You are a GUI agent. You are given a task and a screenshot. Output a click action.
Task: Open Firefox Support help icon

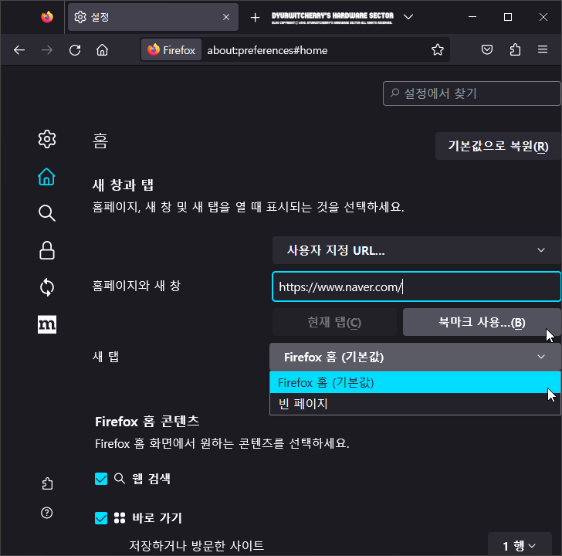click(x=47, y=513)
